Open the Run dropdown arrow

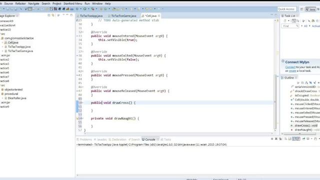(88, 9)
